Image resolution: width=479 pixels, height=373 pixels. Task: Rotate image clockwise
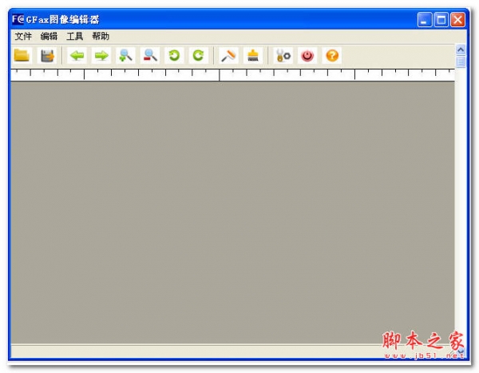[198, 56]
